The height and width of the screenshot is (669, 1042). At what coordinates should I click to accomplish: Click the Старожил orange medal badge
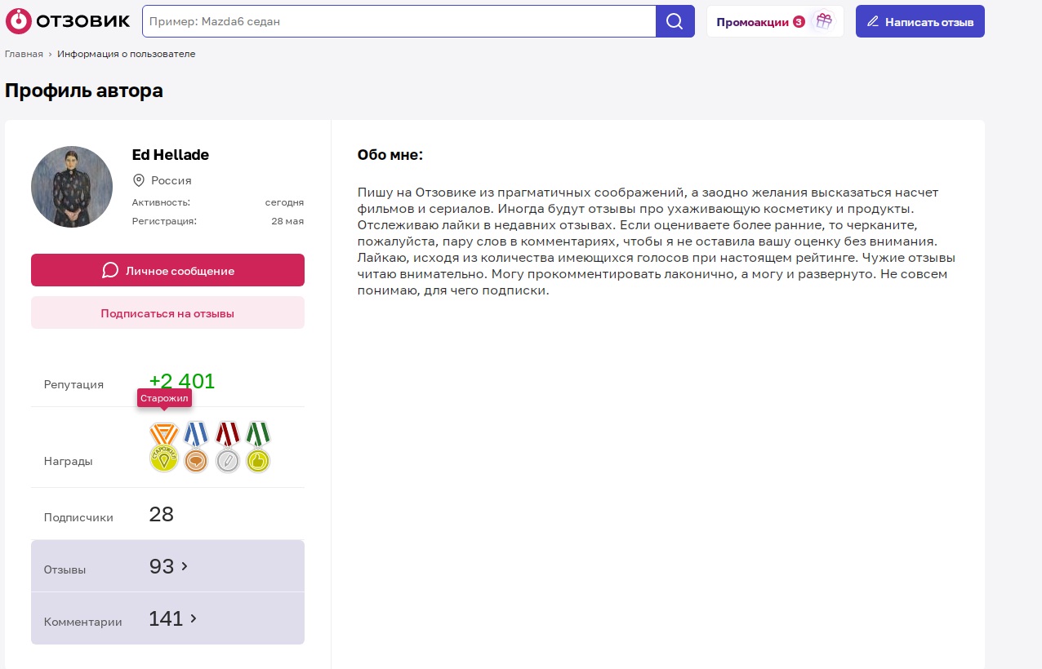[164, 447]
